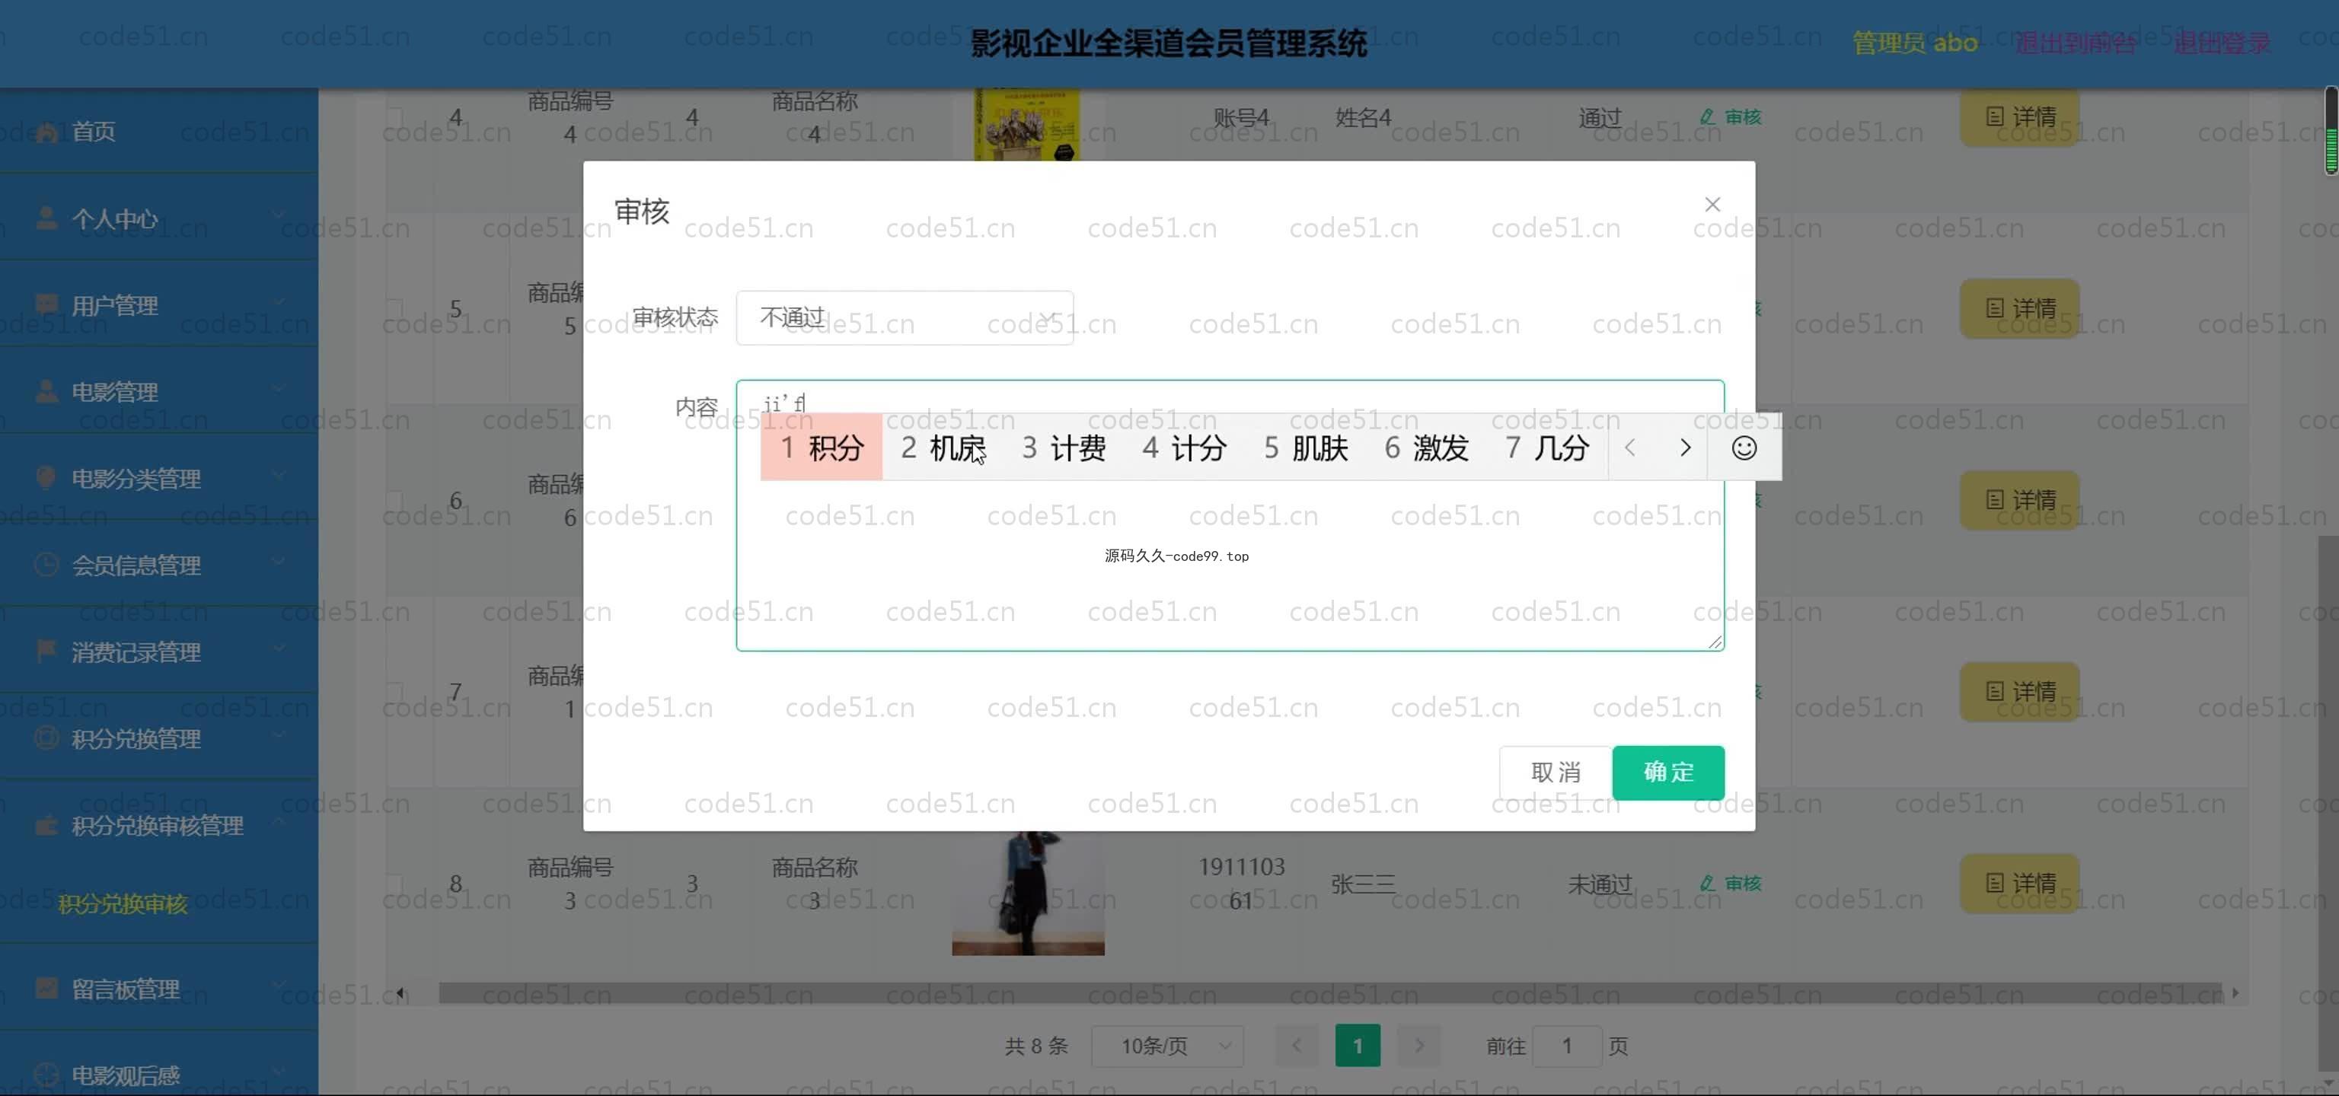
Task: Expand the 电影分类管理 menu
Action: pyautogui.click(x=159, y=478)
